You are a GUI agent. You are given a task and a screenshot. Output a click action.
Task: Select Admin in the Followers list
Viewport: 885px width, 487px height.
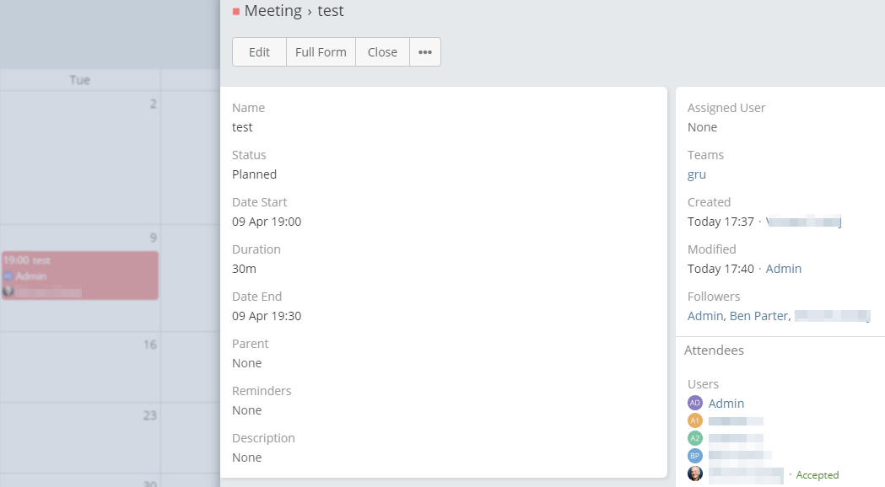704,316
